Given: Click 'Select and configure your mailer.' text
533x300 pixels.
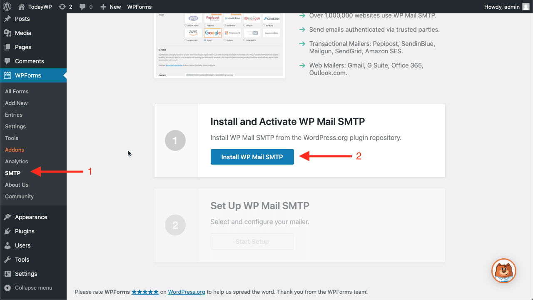Looking at the screenshot, I should [x=260, y=222].
